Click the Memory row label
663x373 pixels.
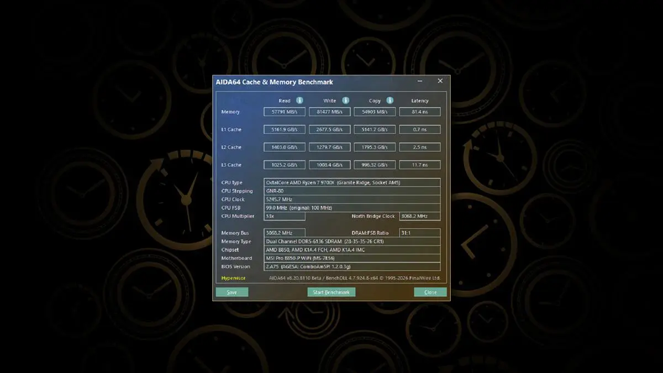[x=230, y=112]
